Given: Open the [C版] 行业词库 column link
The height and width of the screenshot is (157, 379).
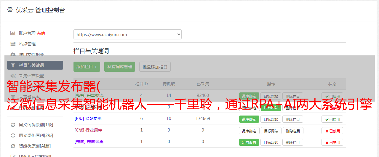Looking at the screenshot, I should tap(88, 130).
